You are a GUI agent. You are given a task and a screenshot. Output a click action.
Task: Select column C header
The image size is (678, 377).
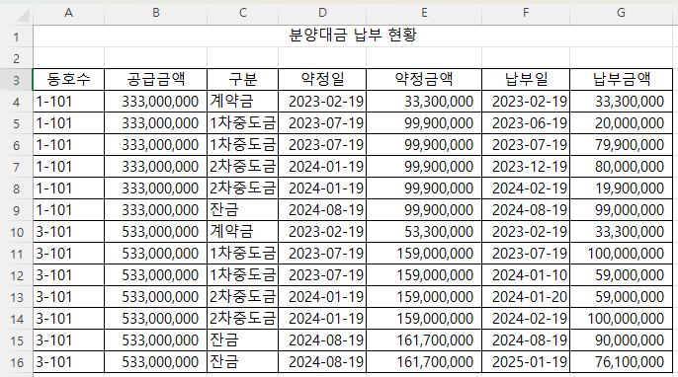pos(242,13)
